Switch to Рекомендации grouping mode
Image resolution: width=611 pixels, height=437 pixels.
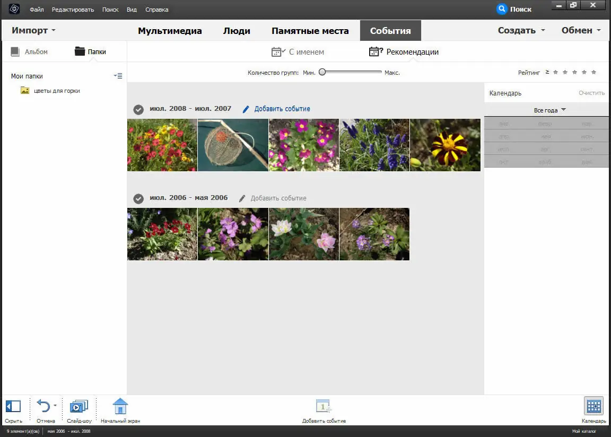[x=404, y=51]
